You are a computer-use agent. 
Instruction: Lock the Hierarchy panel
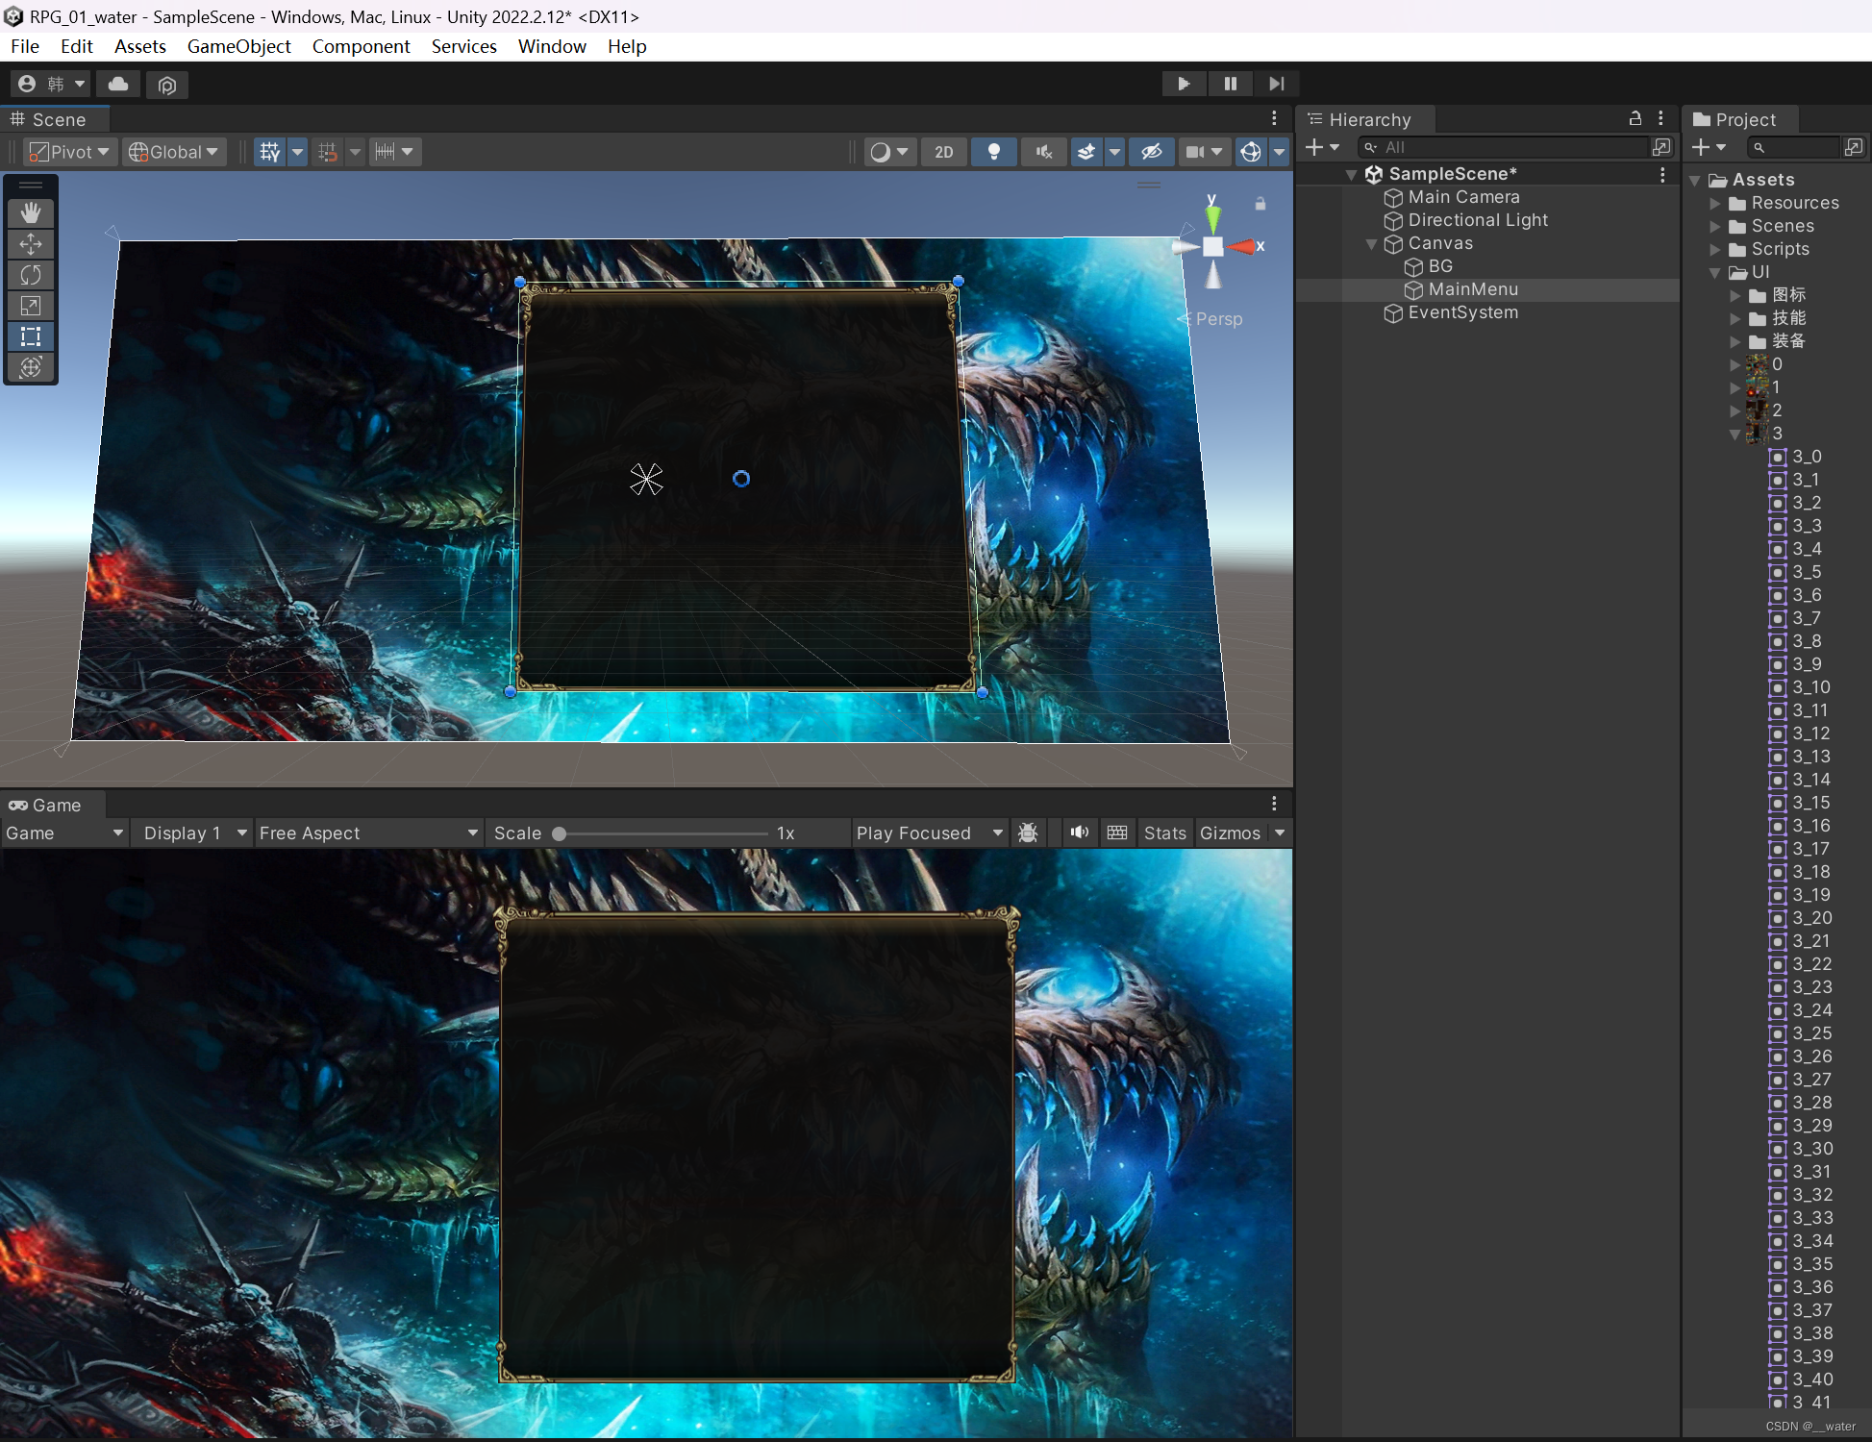pos(1635,118)
